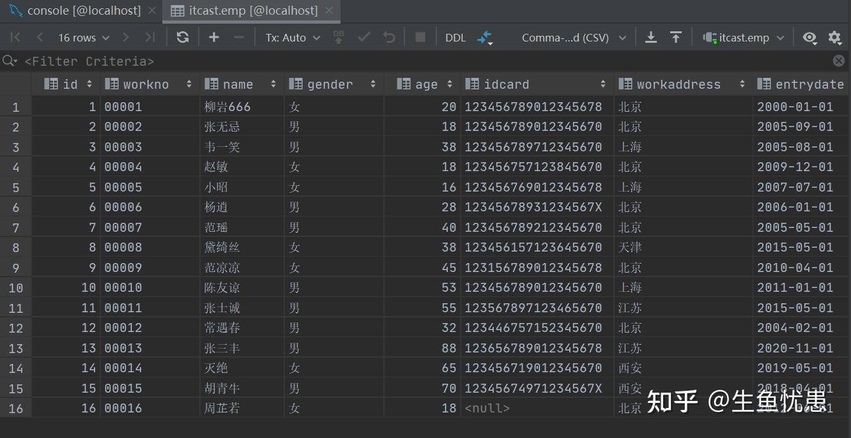The height and width of the screenshot is (438, 851).
Task: Jump to the last page of rows
Action: coord(150,38)
